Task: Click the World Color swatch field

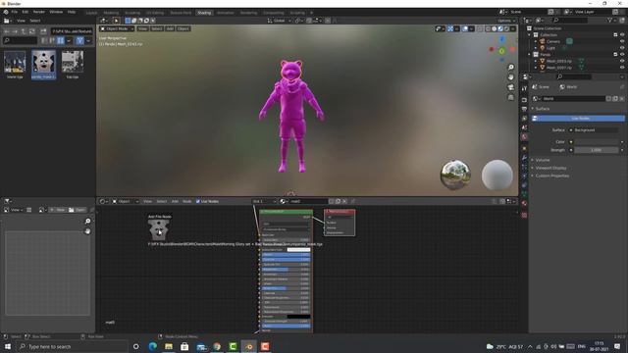Action: point(598,141)
